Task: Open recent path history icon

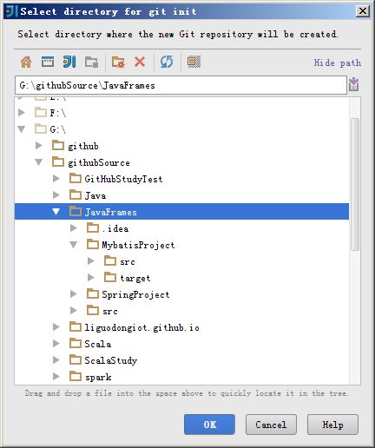Action: (354, 84)
